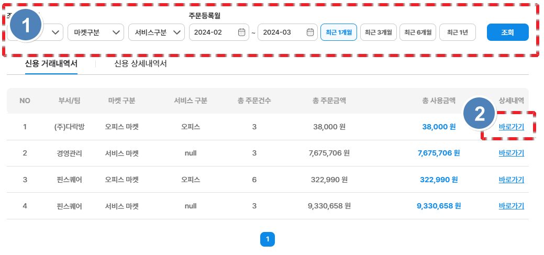Open 바로가기 link for (주)다락방 row

pyautogui.click(x=511, y=127)
